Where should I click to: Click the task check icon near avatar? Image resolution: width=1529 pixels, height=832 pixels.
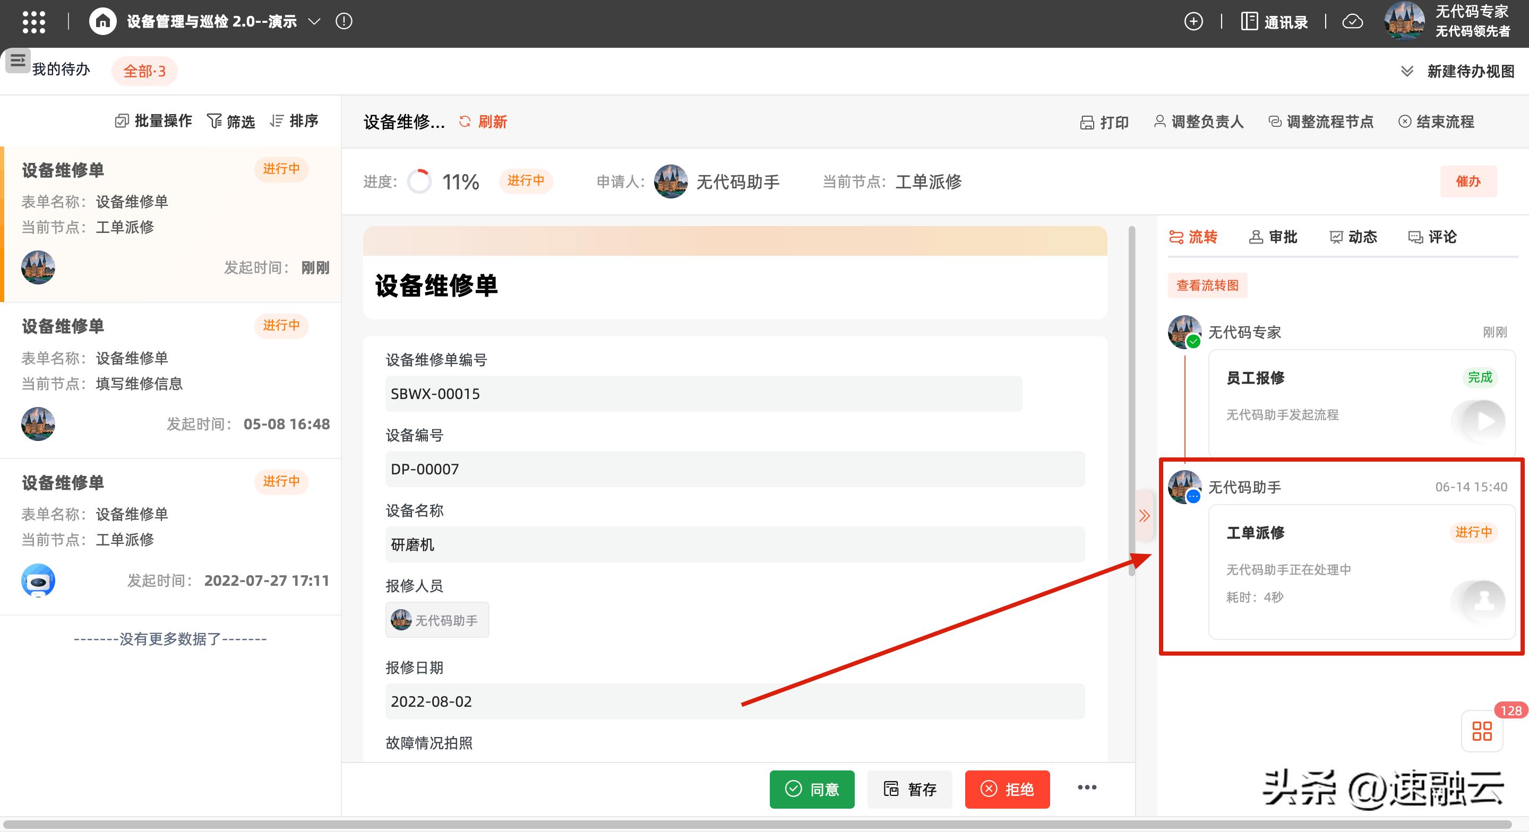[x=1353, y=21]
